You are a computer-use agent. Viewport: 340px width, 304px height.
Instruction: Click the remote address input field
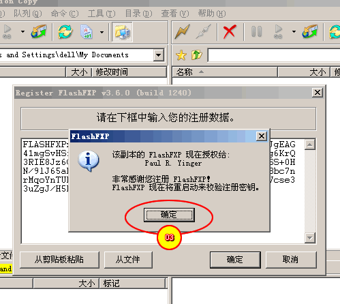coord(274,55)
